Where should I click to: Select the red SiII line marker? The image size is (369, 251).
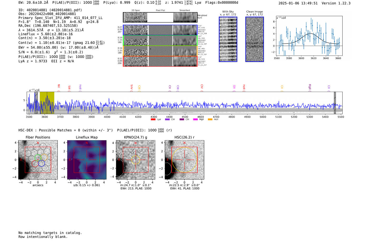pyautogui.click(x=69, y=88)
